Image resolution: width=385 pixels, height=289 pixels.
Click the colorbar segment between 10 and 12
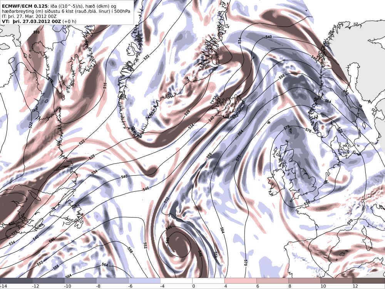click(x=336, y=281)
